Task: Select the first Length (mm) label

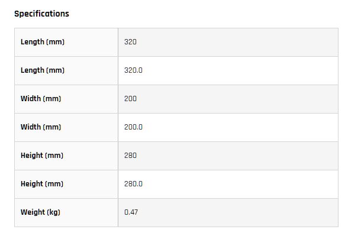Action: [43, 42]
